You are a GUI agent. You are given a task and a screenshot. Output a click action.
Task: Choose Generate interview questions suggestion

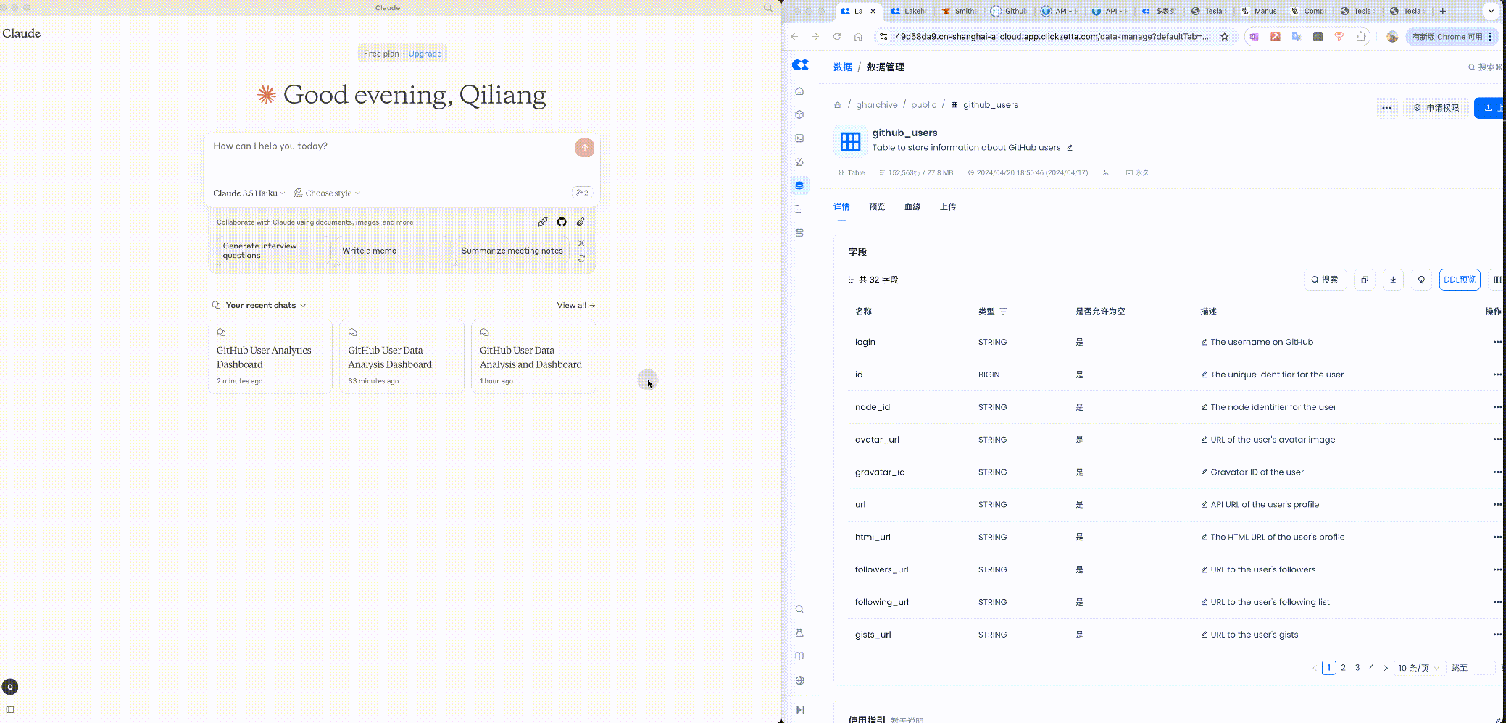273,251
